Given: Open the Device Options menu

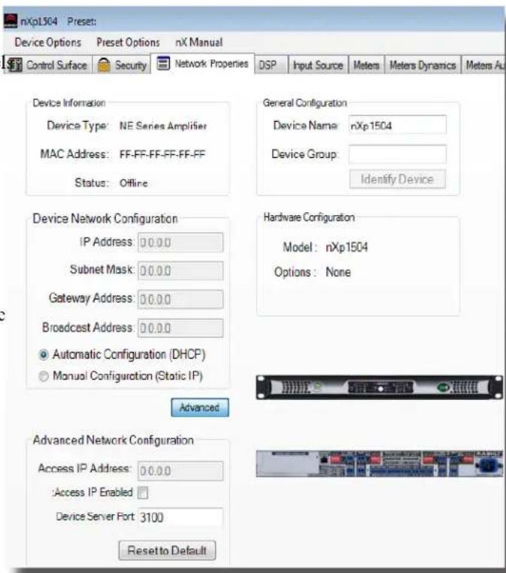Looking at the screenshot, I should coord(48,42).
